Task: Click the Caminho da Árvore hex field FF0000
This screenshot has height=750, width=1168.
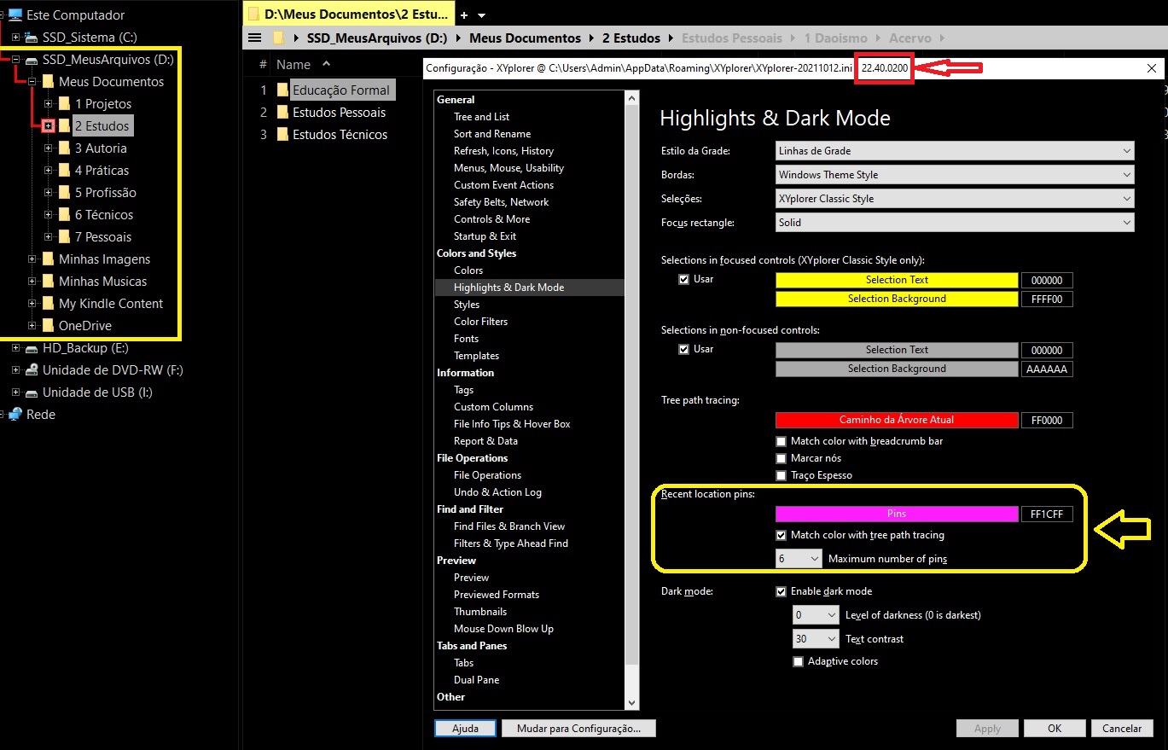Action: (1046, 420)
